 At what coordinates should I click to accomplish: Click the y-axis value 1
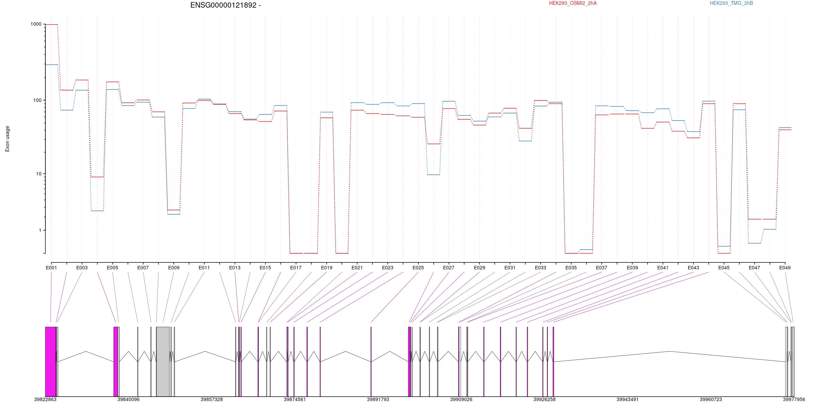[40, 231]
